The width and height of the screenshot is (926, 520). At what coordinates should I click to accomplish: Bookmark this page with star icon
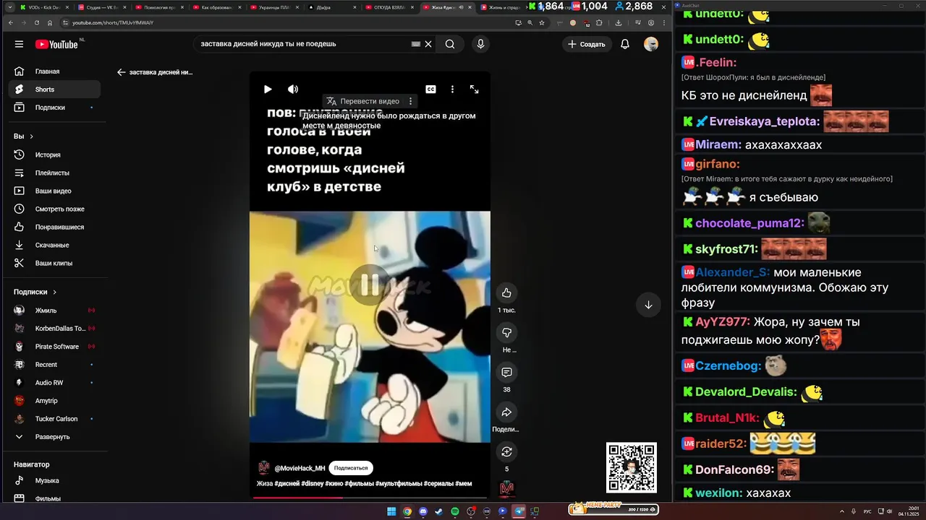pyautogui.click(x=542, y=22)
